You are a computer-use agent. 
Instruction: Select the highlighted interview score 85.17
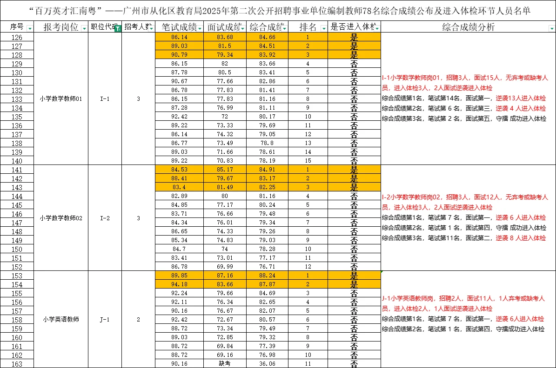[x=225, y=169]
